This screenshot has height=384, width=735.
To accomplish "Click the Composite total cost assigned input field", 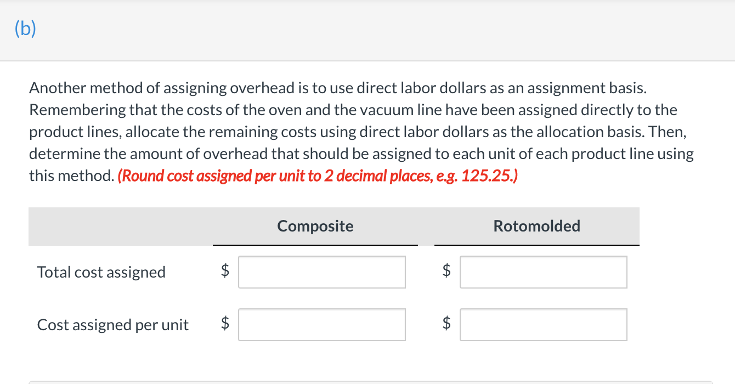I will (x=321, y=272).
